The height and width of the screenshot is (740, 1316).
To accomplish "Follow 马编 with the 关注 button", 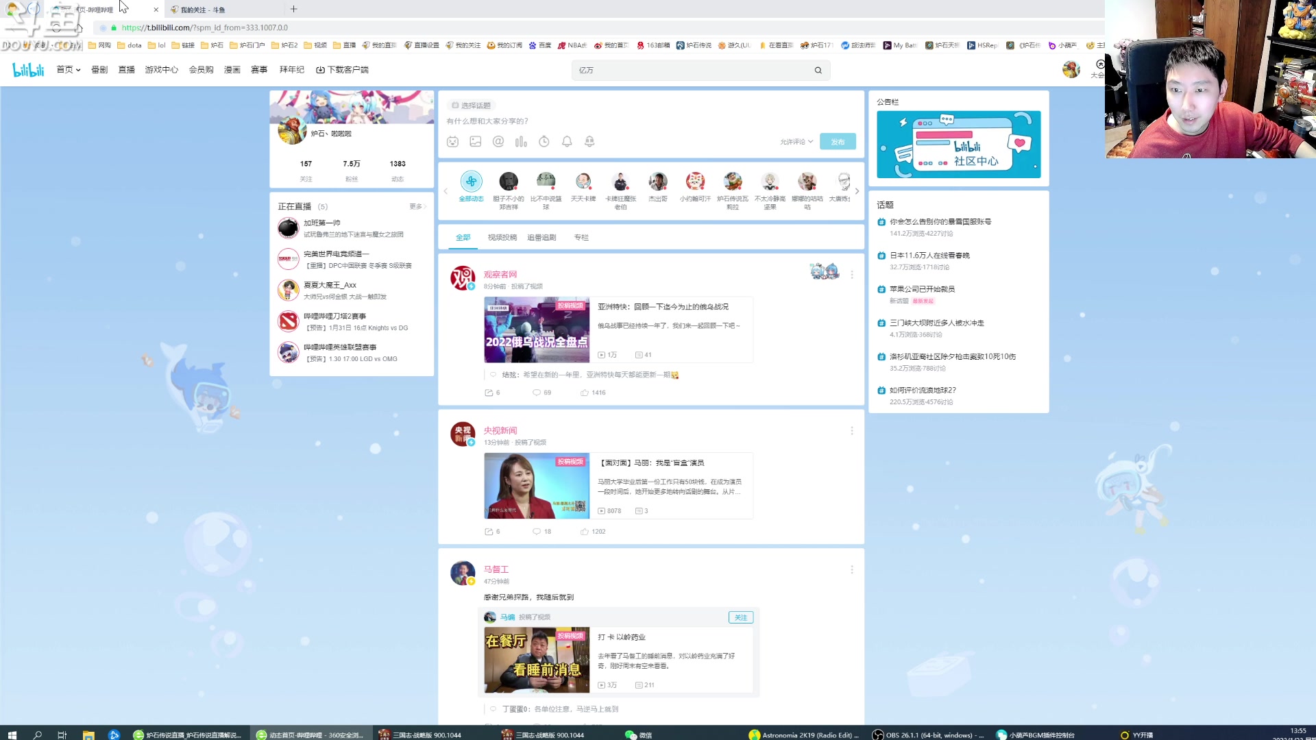I will click(741, 617).
